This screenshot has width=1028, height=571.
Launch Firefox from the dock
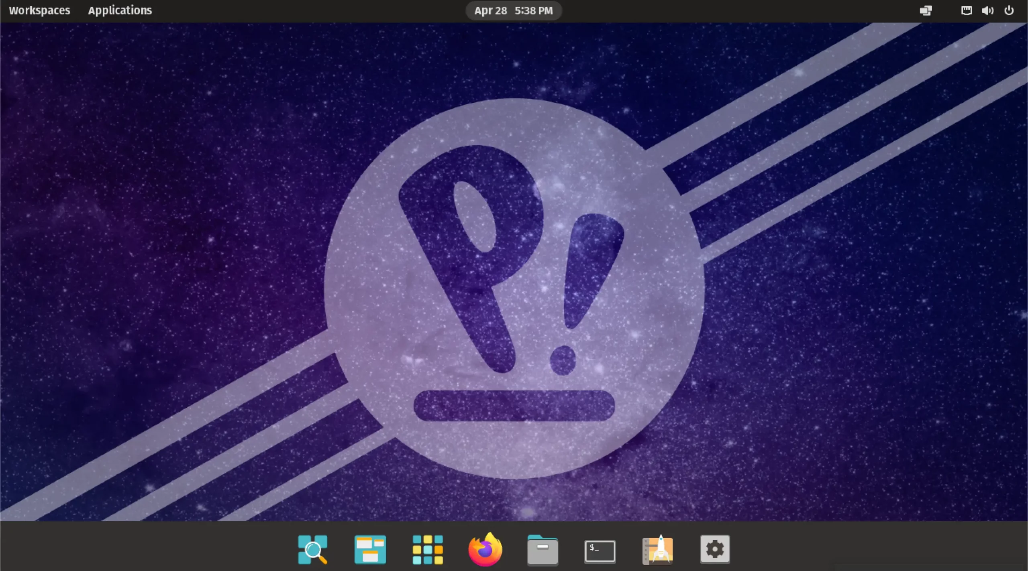485,550
